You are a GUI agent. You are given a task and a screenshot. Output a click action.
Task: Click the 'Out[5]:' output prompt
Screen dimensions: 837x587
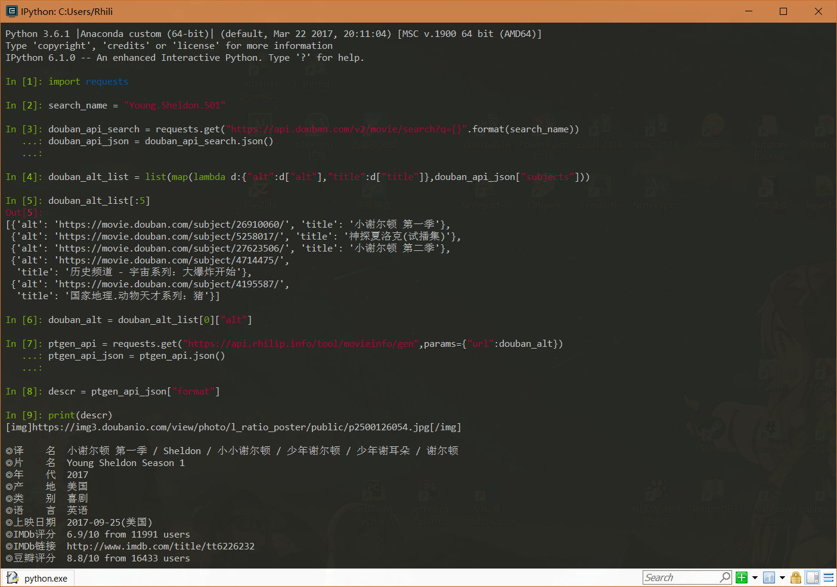[x=24, y=213]
